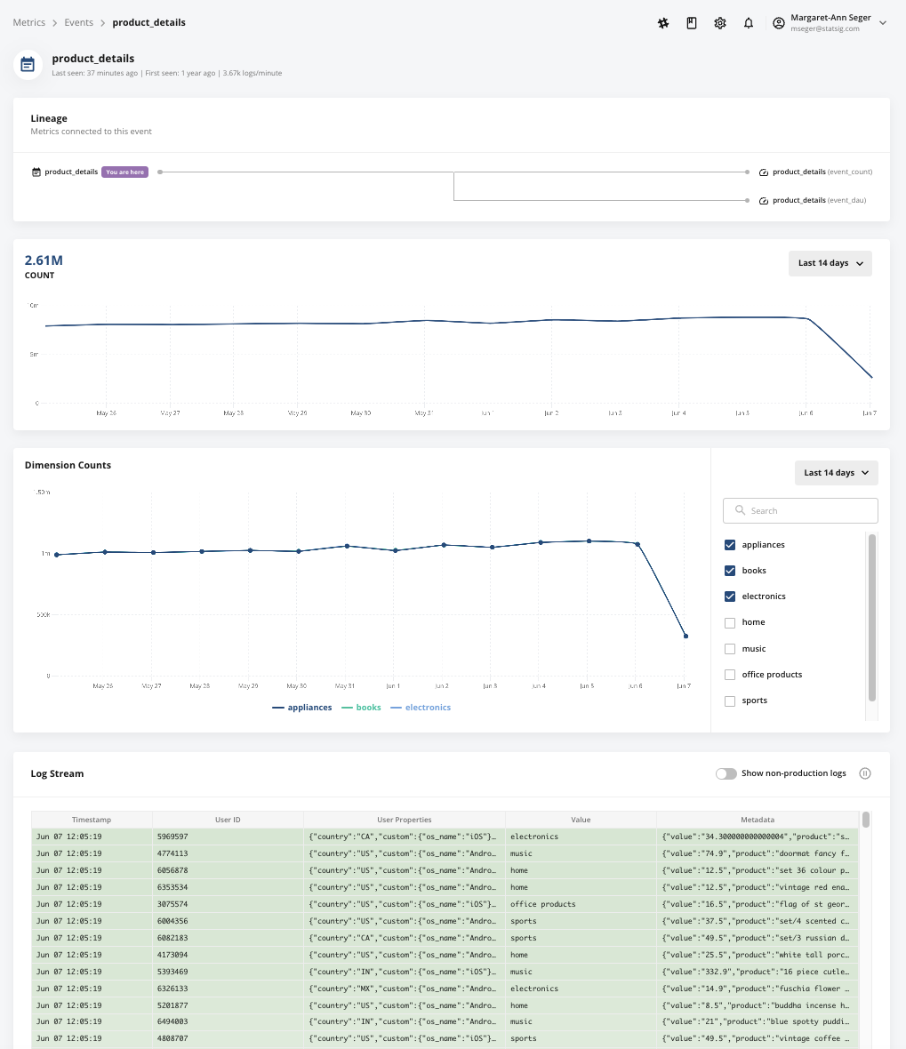Open product_details event_dau metric icon
Image resolution: width=906 pixels, height=1049 pixels.
(764, 201)
